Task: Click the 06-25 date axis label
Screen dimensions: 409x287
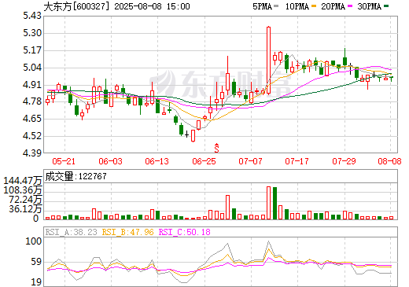Action: click(204, 161)
